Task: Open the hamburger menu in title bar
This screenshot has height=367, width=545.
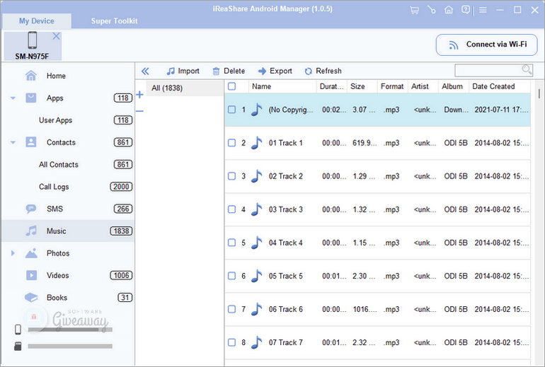Action: coord(483,11)
